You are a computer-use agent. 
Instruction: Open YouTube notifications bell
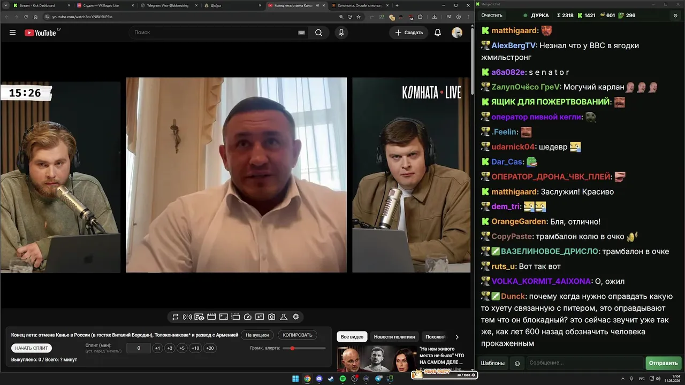(x=438, y=33)
